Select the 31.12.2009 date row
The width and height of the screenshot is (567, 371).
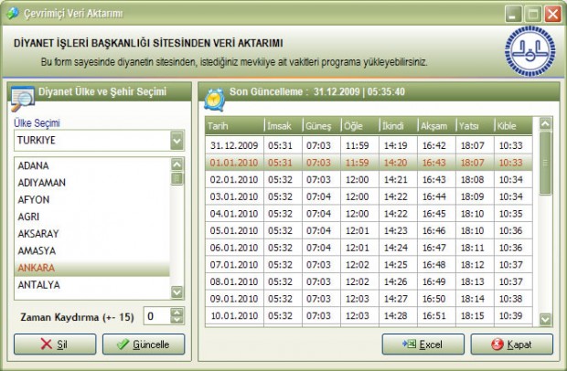pyautogui.click(x=369, y=145)
